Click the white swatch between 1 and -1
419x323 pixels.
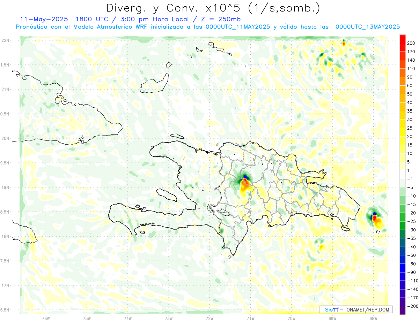tap(403, 175)
